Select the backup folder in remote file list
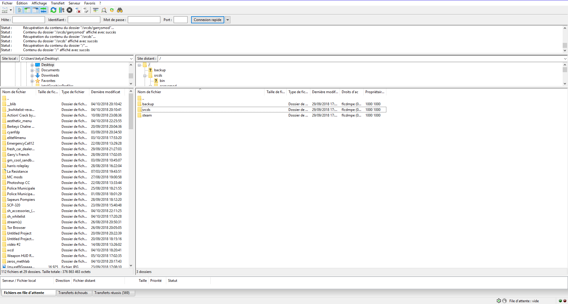Screen dimensions: 568x304 pos(262,104)
